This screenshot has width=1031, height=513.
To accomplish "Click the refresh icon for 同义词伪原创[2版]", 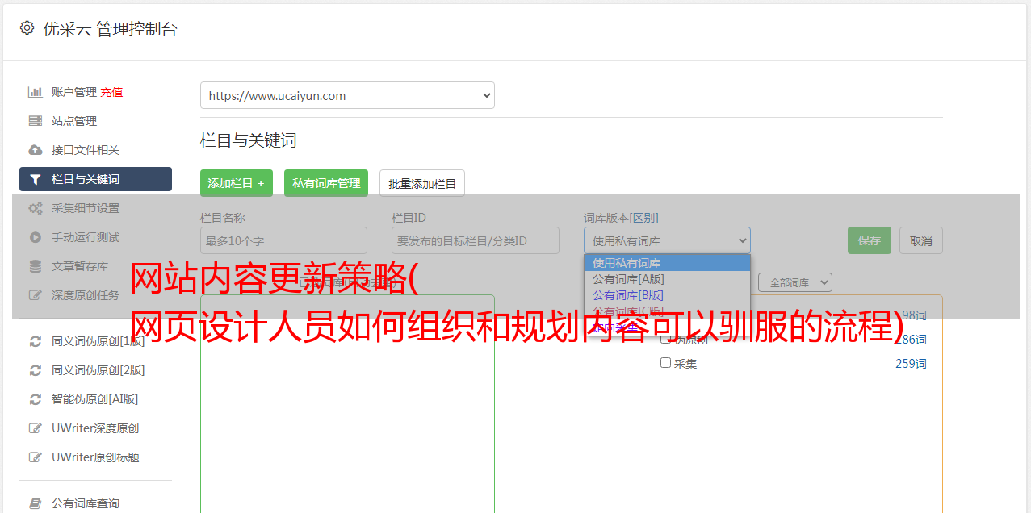I will (35, 370).
